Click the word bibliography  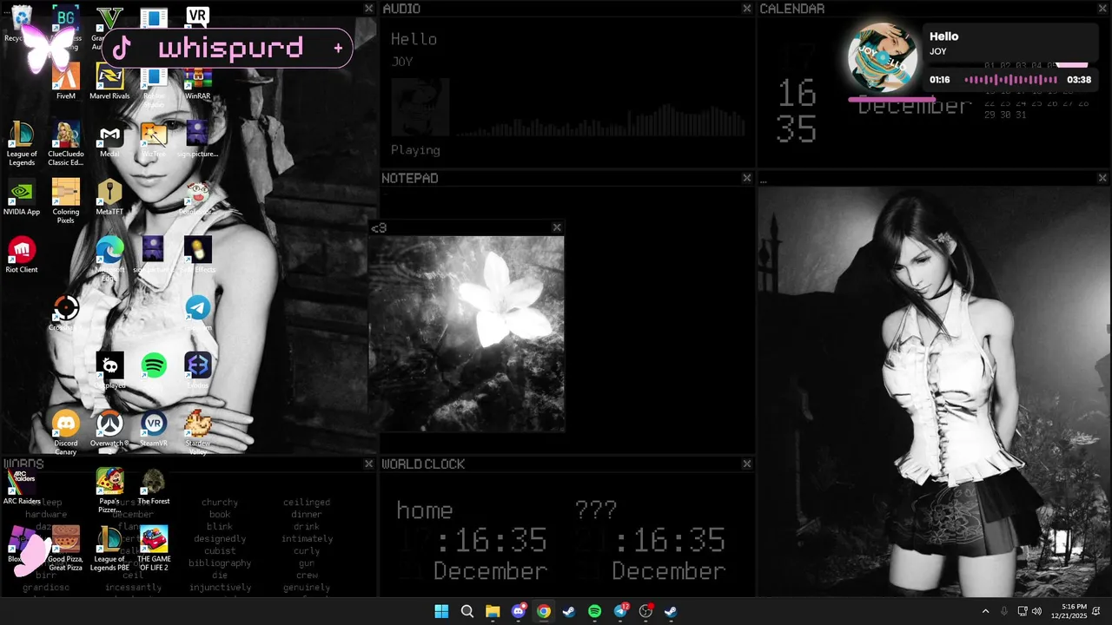pyautogui.click(x=220, y=563)
